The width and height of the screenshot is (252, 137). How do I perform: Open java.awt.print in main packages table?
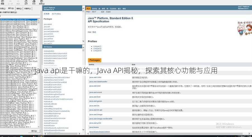click(95, 123)
